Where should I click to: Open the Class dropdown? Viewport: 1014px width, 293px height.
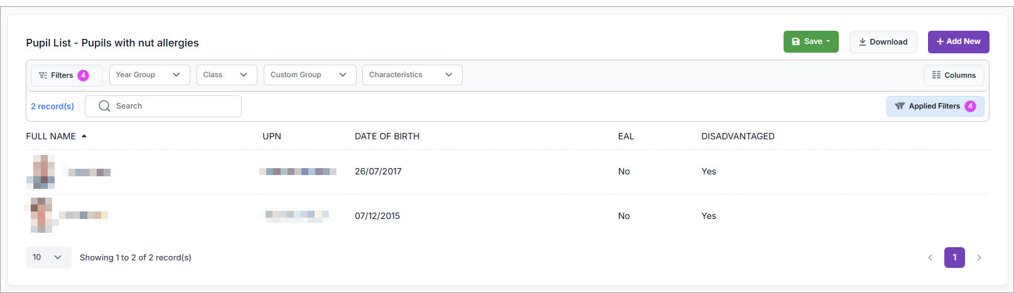(226, 75)
